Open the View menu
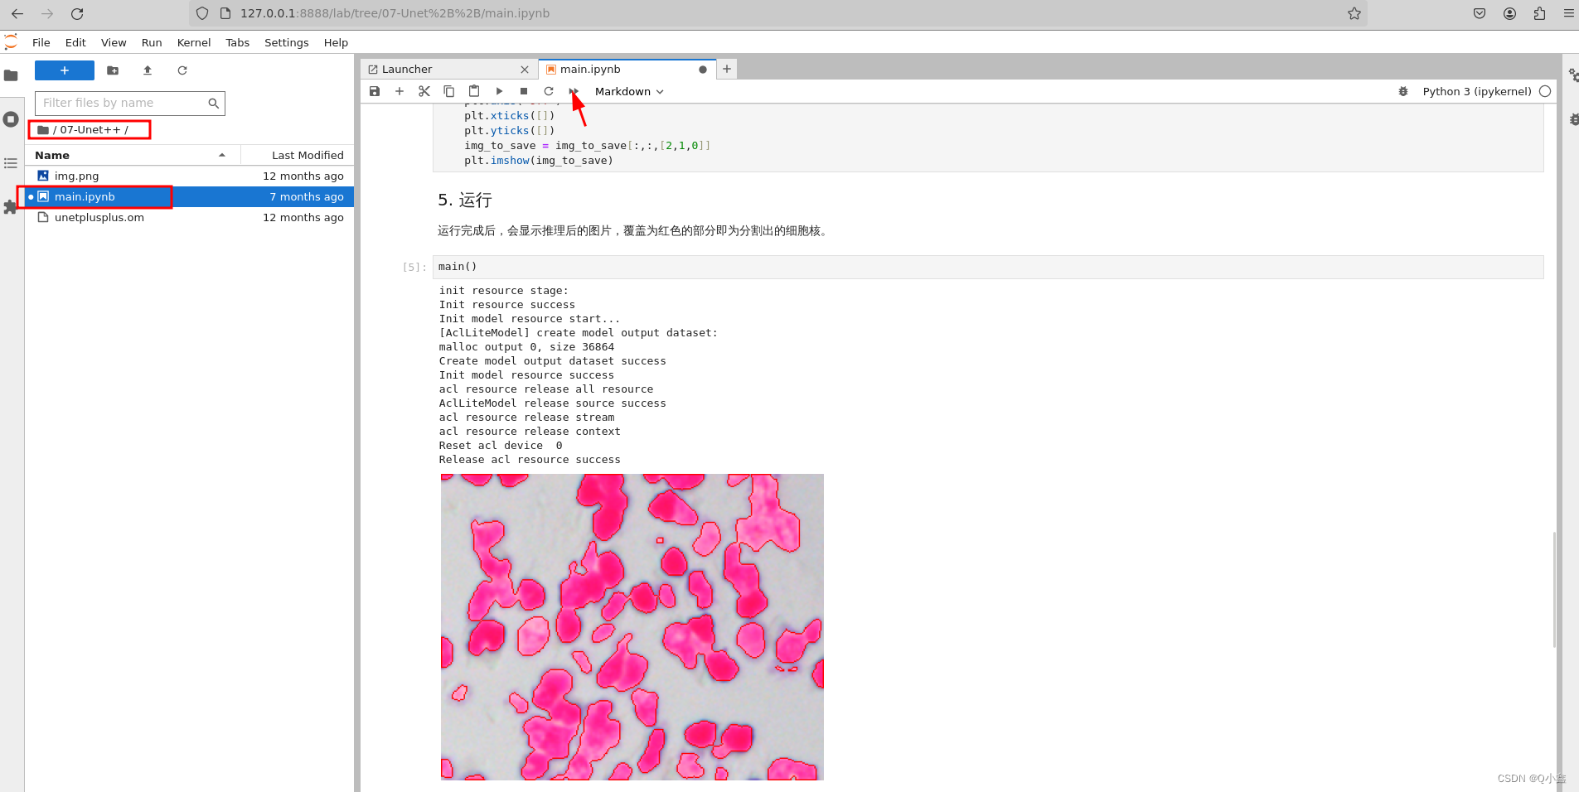The width and height of the screenshot is (1579, 792). point(114,42)
